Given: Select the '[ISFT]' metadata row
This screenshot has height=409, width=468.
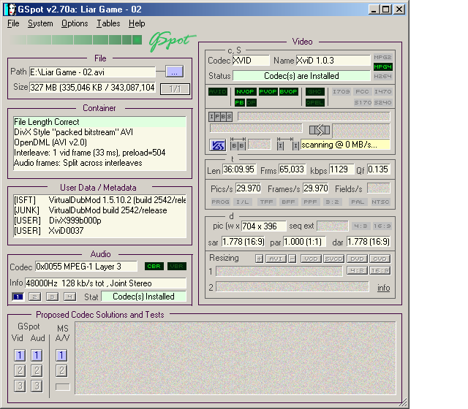Looking at the screenshot, I should point(99,200).
